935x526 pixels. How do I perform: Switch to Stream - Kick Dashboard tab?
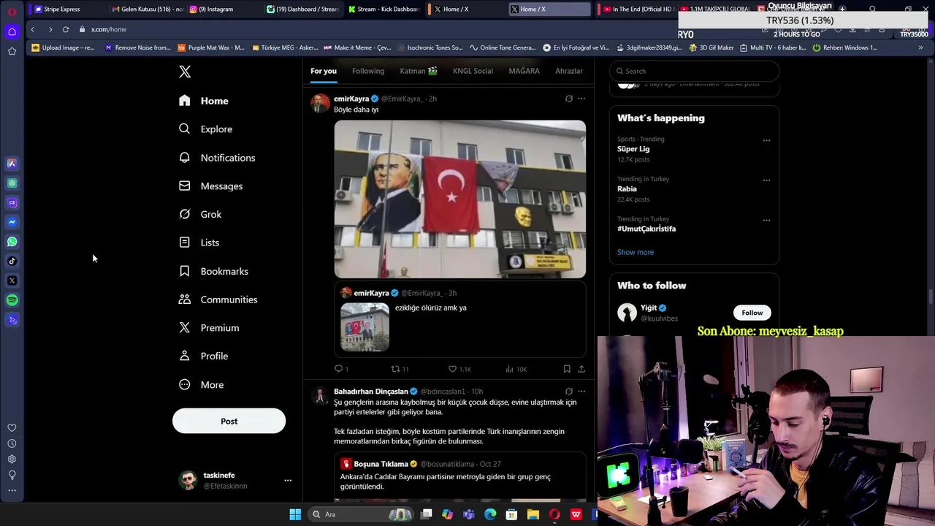383,9
